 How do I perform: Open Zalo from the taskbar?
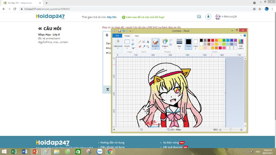point(99,152)
